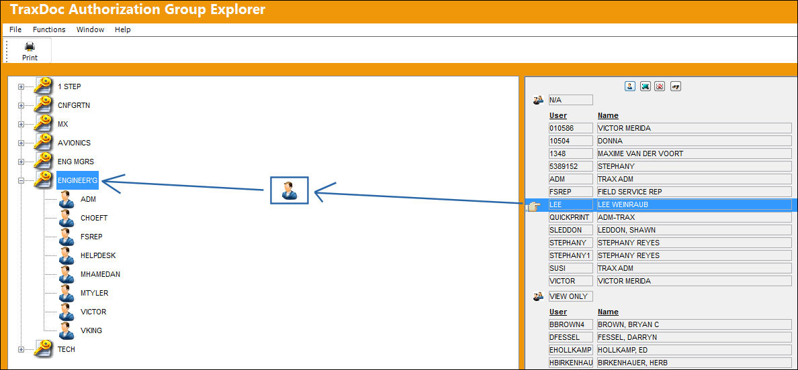Click the Name header under VIEW ONLY
The image size is (798, 370).
(x=608, y=312)
